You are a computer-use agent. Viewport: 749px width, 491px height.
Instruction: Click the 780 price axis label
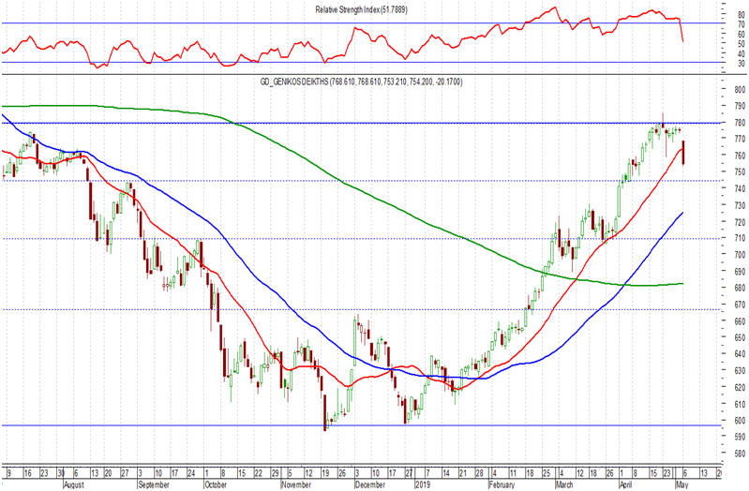click(741, 122)
